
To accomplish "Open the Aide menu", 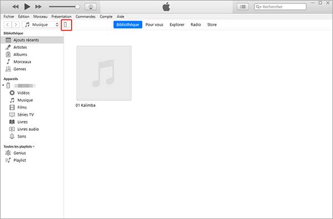I will [x=120, y=17].
